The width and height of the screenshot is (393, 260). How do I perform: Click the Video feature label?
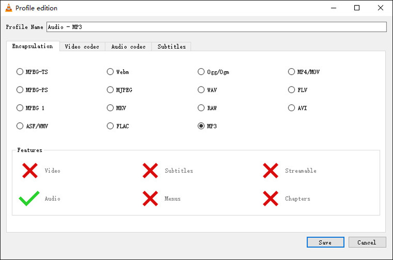[53, 171]
